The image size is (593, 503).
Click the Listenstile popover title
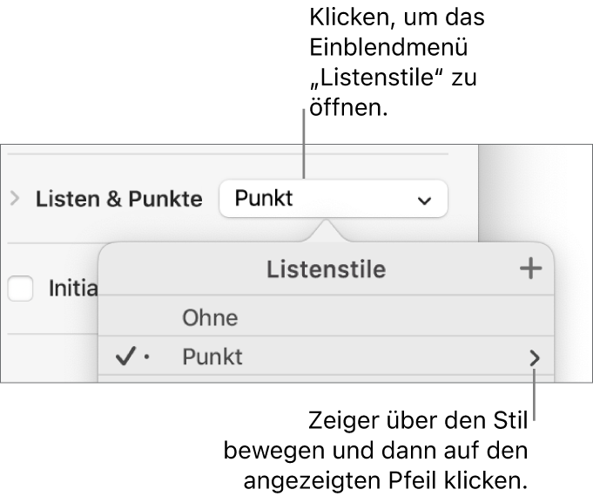[x=326, y=269]
